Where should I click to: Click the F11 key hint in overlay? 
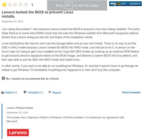pos(68,5)
